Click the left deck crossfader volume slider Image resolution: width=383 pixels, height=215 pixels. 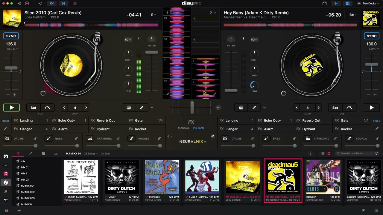[x=152, y=53]
